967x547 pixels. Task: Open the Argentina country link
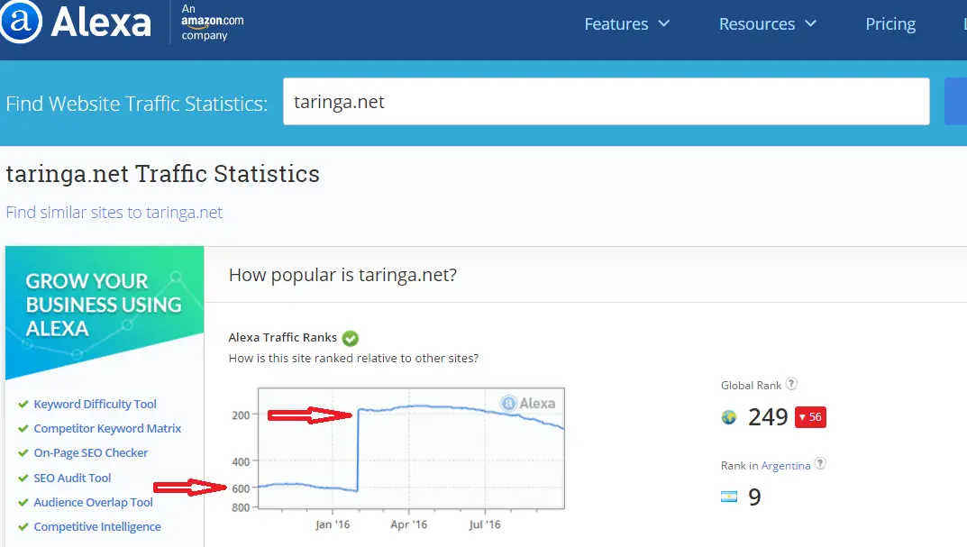(x=786, y=466)
